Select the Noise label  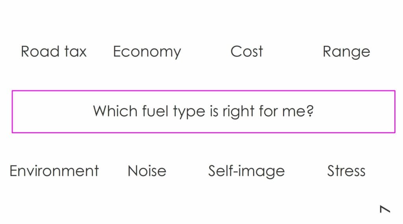click(x=147, y=171)
